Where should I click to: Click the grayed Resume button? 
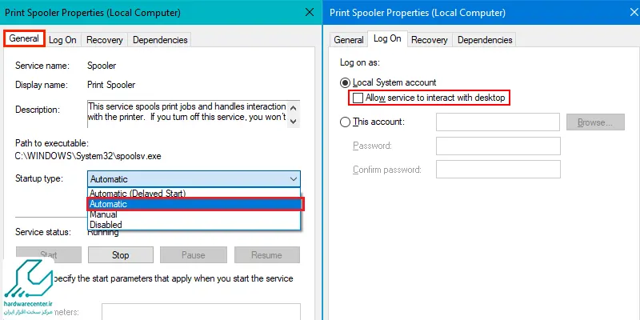click(267, 255)
